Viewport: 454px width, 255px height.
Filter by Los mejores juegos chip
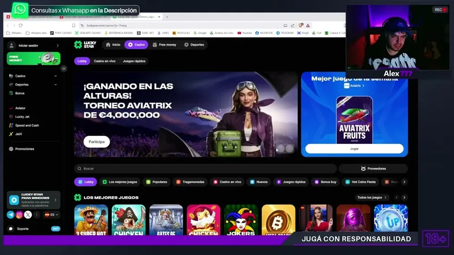click(x=120, y=182)
